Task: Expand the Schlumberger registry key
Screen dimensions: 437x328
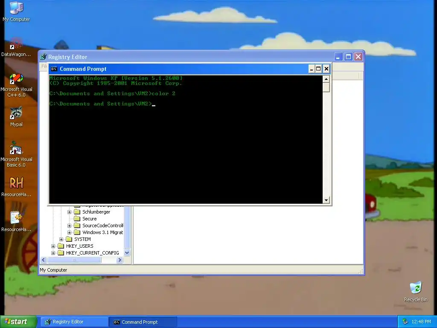Action: (x=70, y=212)
